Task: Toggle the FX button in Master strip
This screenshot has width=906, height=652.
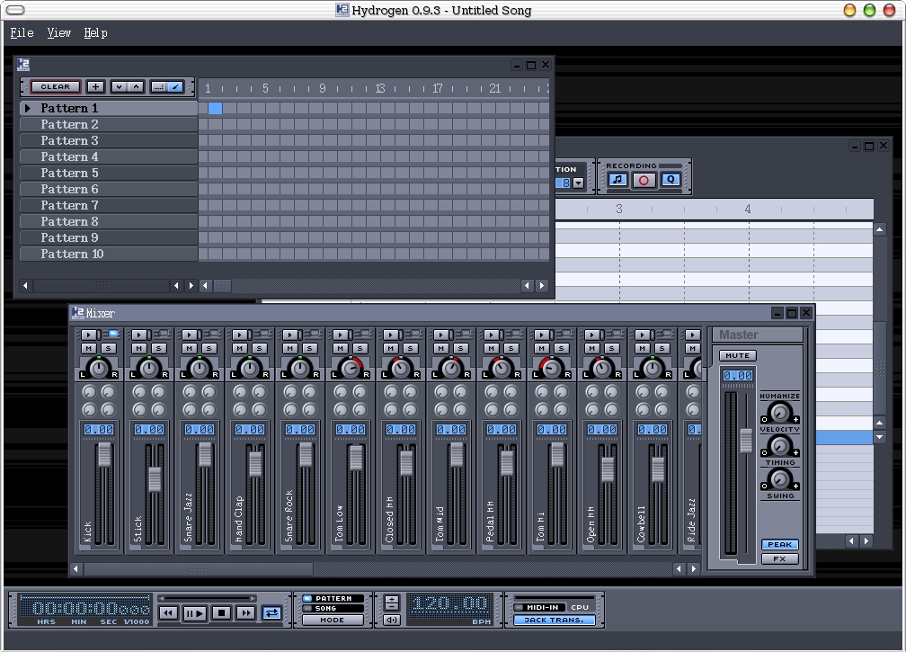Action: 779,559
